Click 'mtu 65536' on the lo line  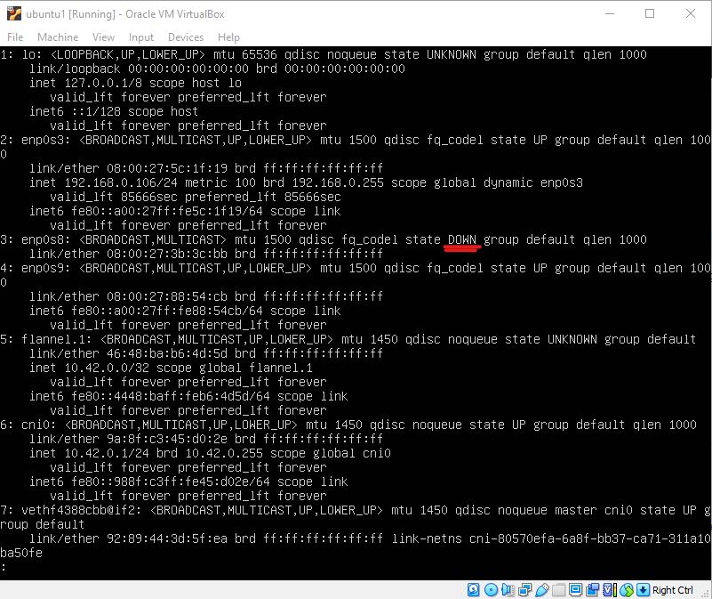click(x=245, y=54)
